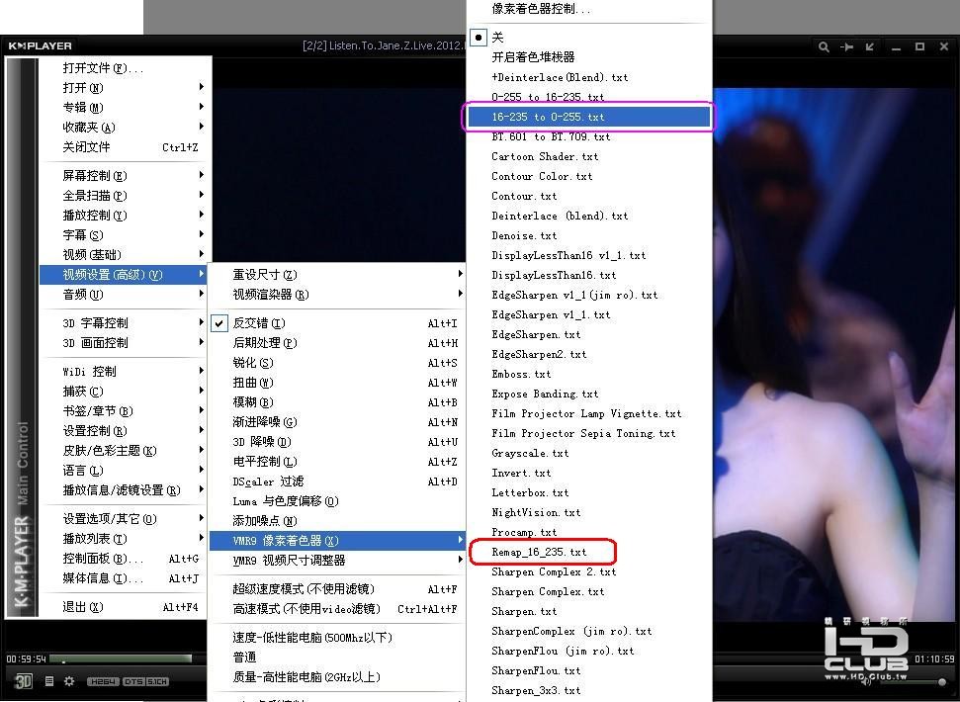Choose the 普通 performance preset

click(x=337, y=657)
